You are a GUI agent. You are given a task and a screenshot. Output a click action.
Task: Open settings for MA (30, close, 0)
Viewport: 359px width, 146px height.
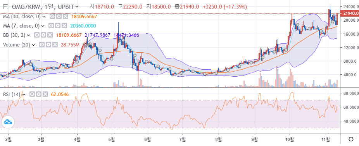coord(59,17)
